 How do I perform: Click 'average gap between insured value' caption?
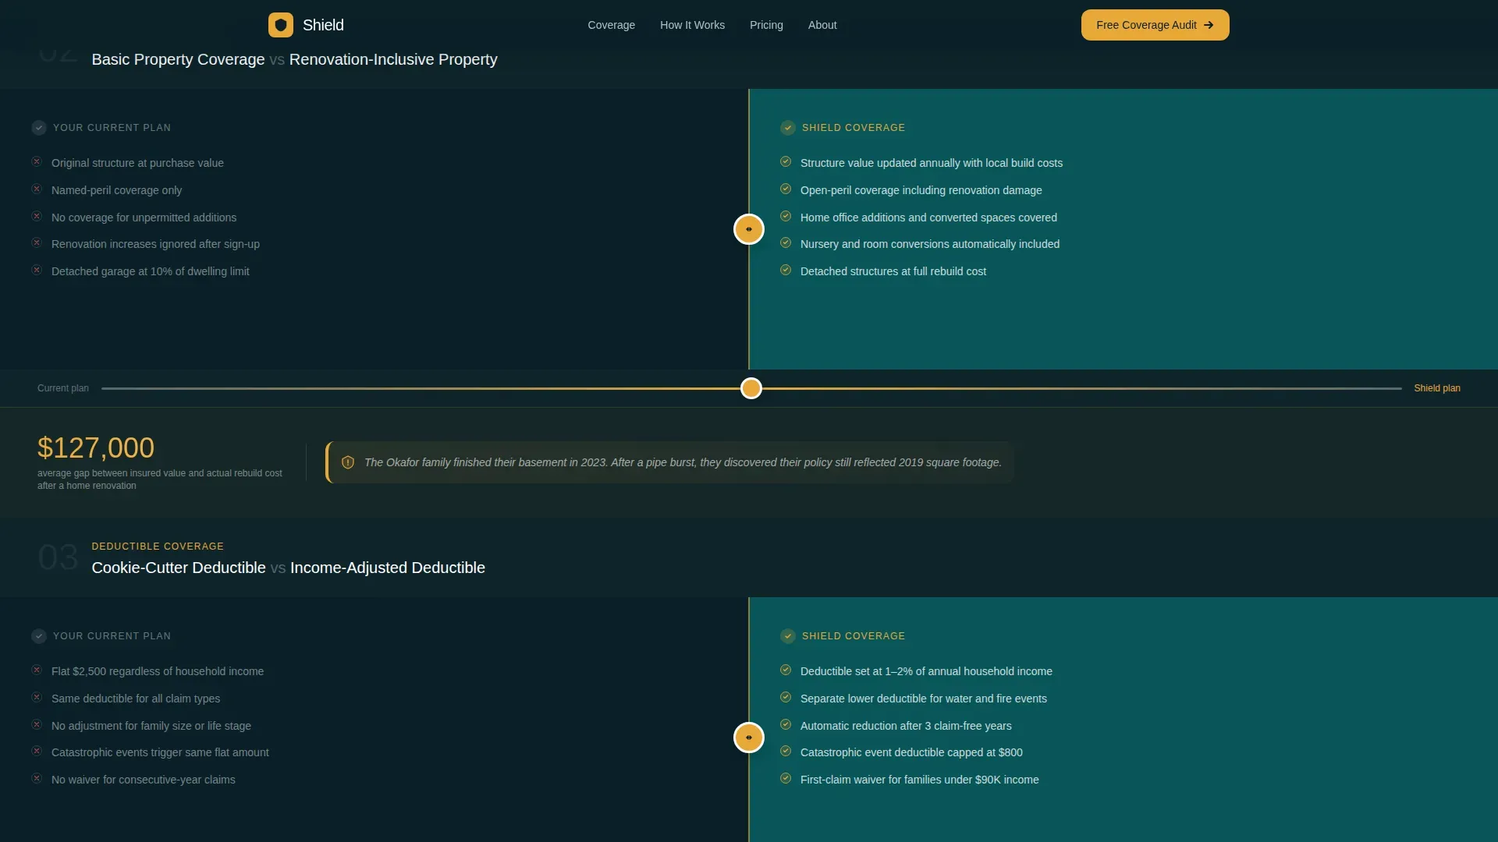[x=160, y=479]
